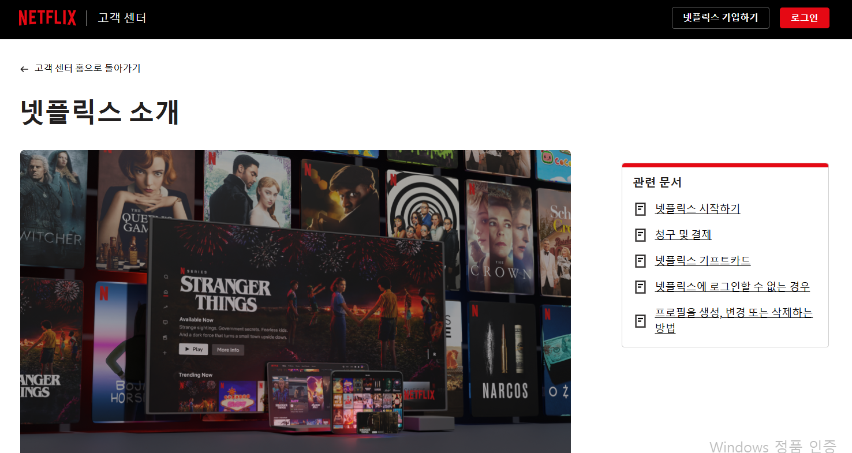This screenshot has height=453, width=852.
Task: Go back via 고객 센터 홈으로 돌아가기 link
Action: (x=87, y=68)
